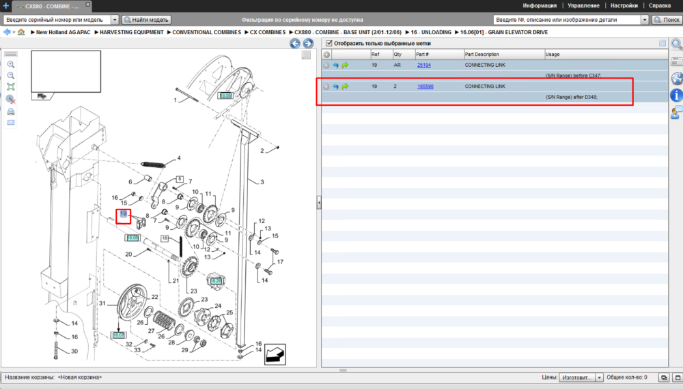Sort by Ref column header
683x389 pixels.
pos(381,55)
